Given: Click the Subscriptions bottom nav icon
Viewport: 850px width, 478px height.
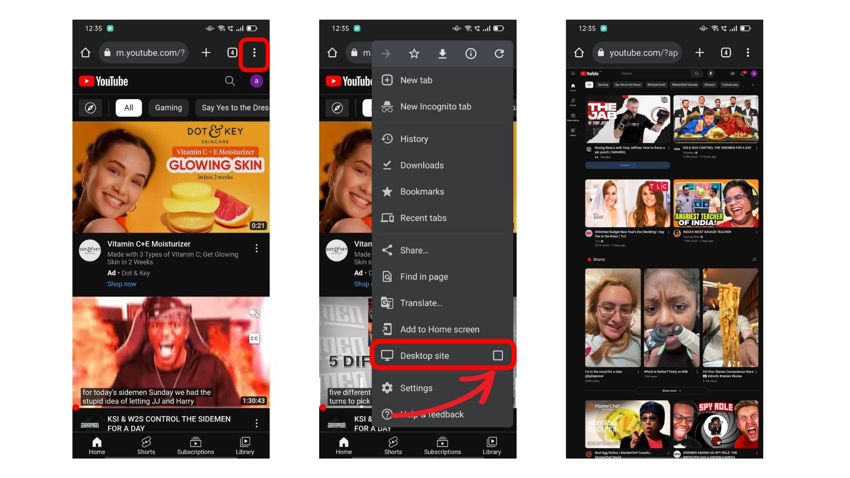Looking at the screenshot, I should pyautogui.click(x=196, y=445).
